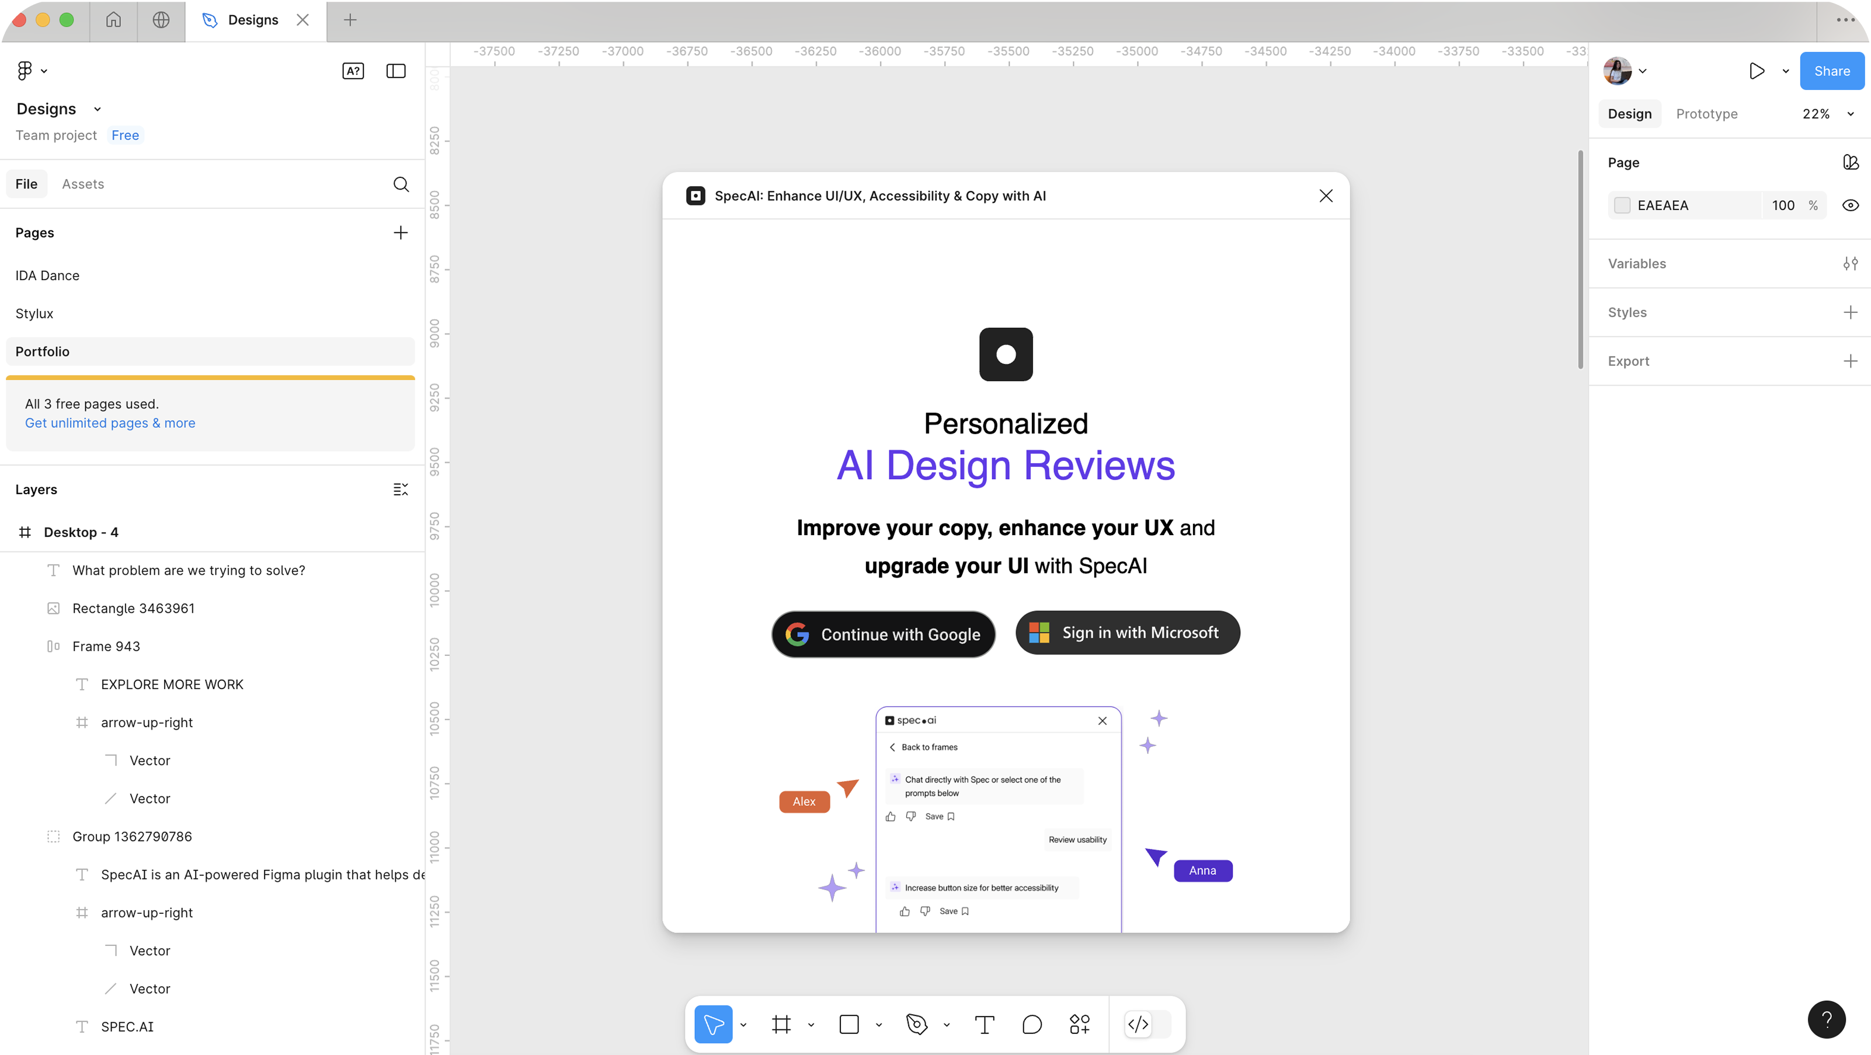
Task: Close the SpecAI plugin window
Action: coord(1326,195)
